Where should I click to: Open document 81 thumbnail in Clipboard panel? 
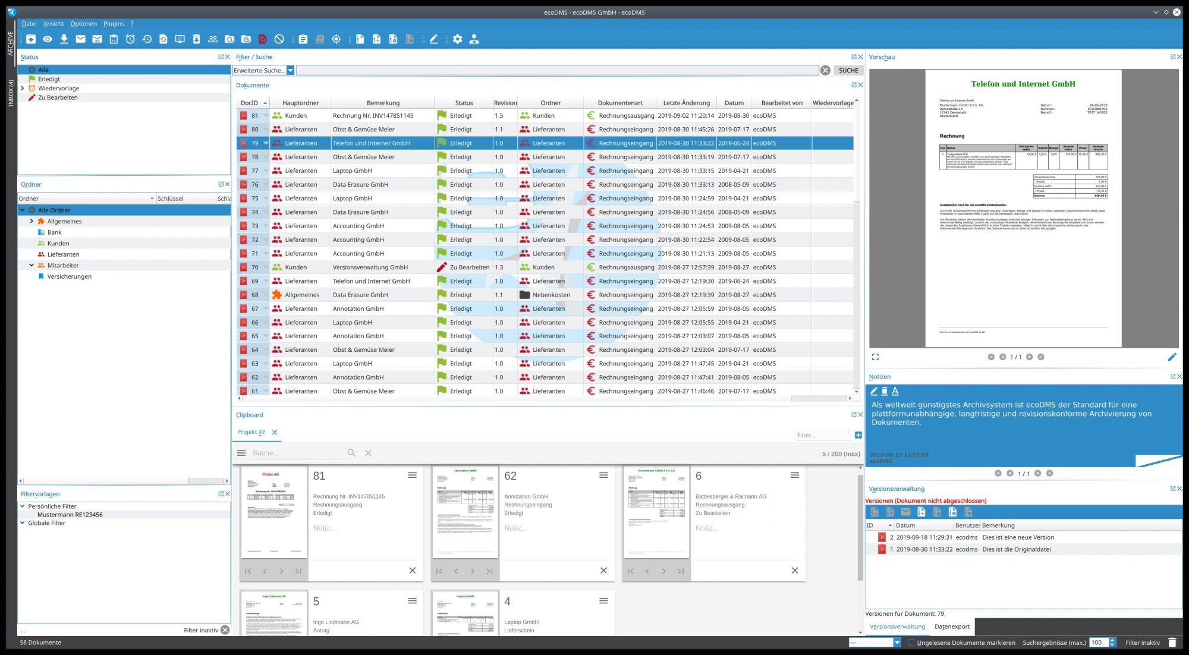[275, 513]
